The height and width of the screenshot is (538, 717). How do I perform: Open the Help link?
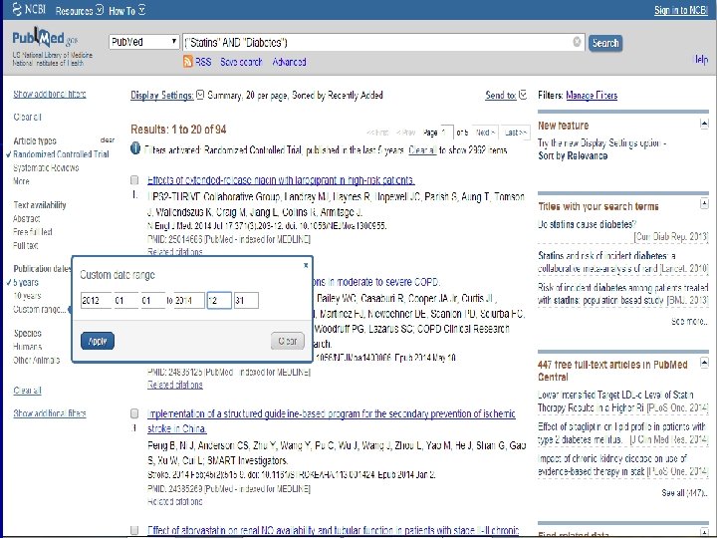click(701, 59)
